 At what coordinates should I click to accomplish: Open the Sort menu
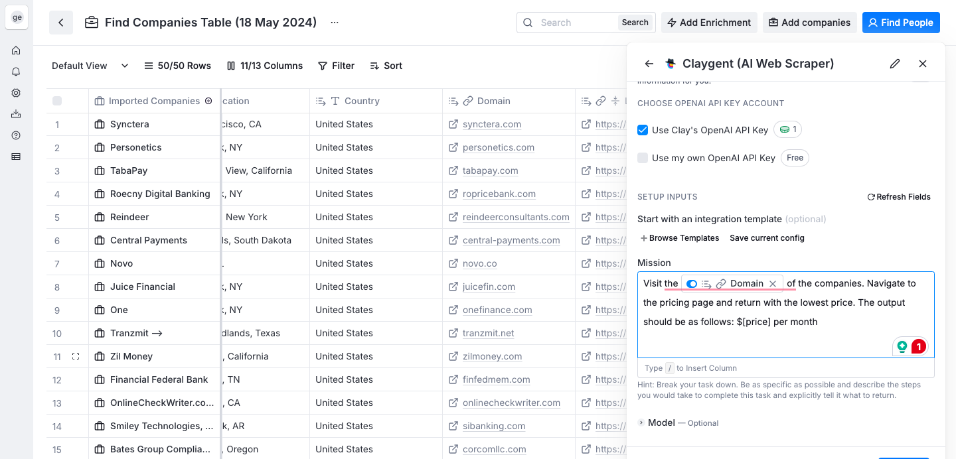[386, 66]
